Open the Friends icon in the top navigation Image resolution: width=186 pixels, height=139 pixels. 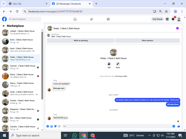pyautogui.click(x=92, y=19)
